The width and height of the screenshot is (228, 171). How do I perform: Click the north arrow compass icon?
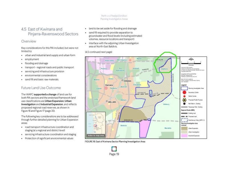(x=191, y=59)
